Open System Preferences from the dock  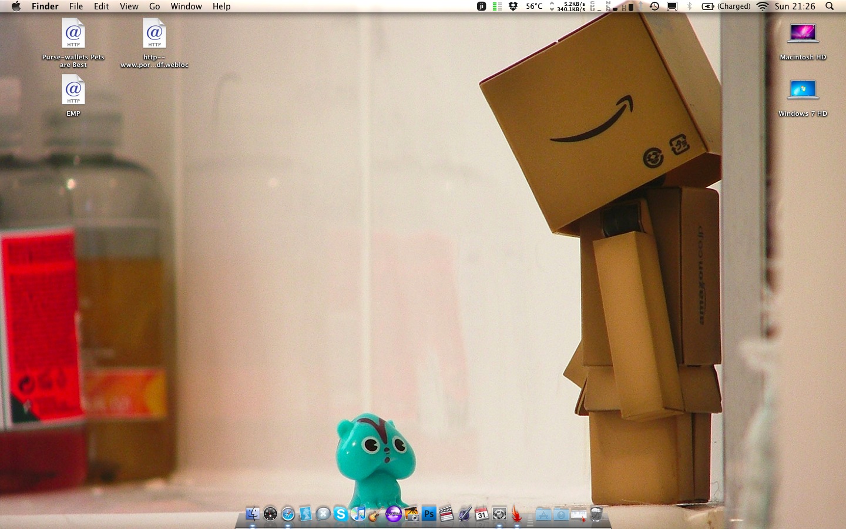tap(499, 514)
